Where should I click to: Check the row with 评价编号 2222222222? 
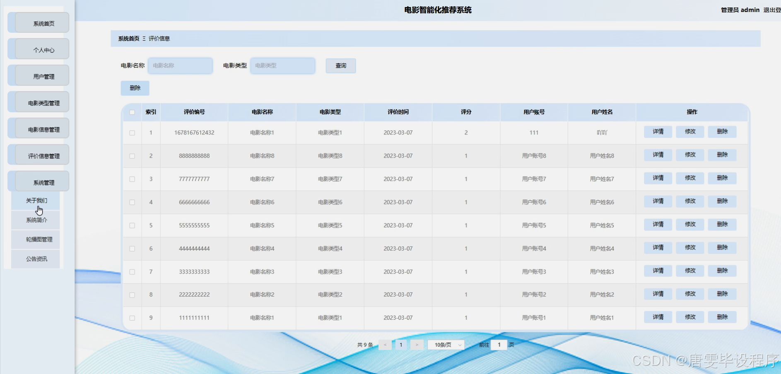click(132, 295)
